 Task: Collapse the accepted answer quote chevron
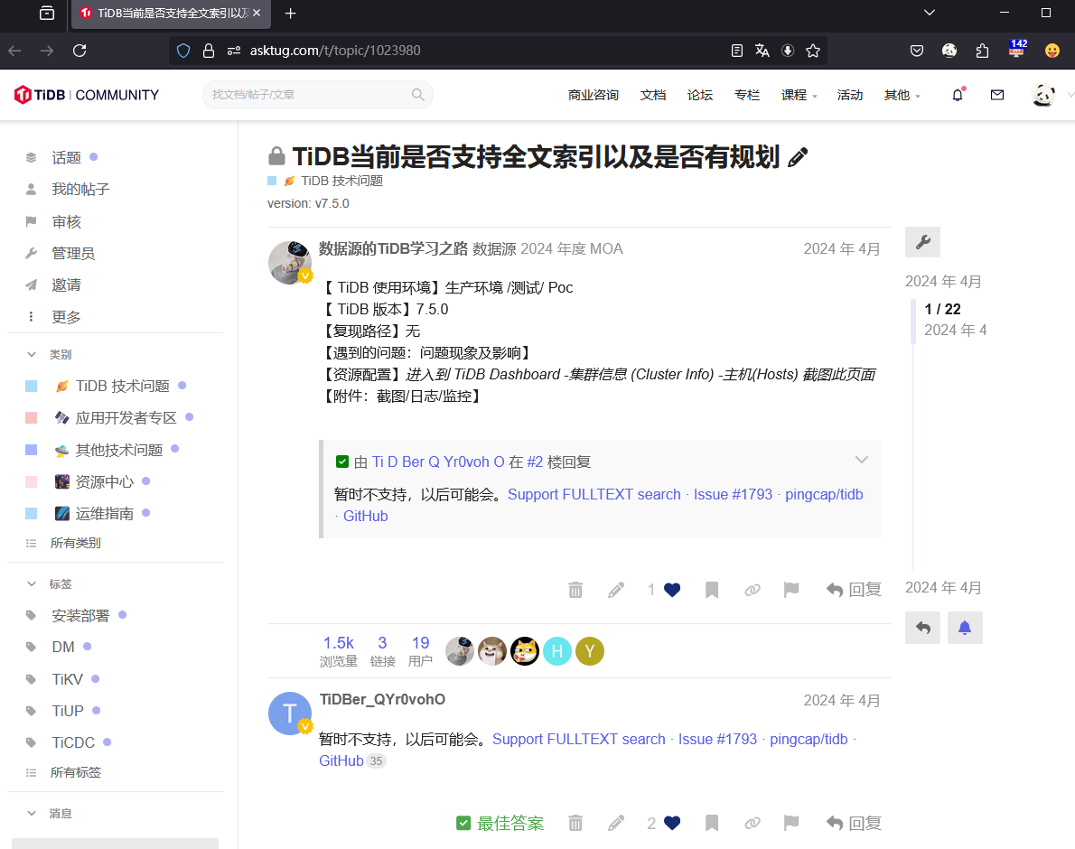click(x=862, y=460)
